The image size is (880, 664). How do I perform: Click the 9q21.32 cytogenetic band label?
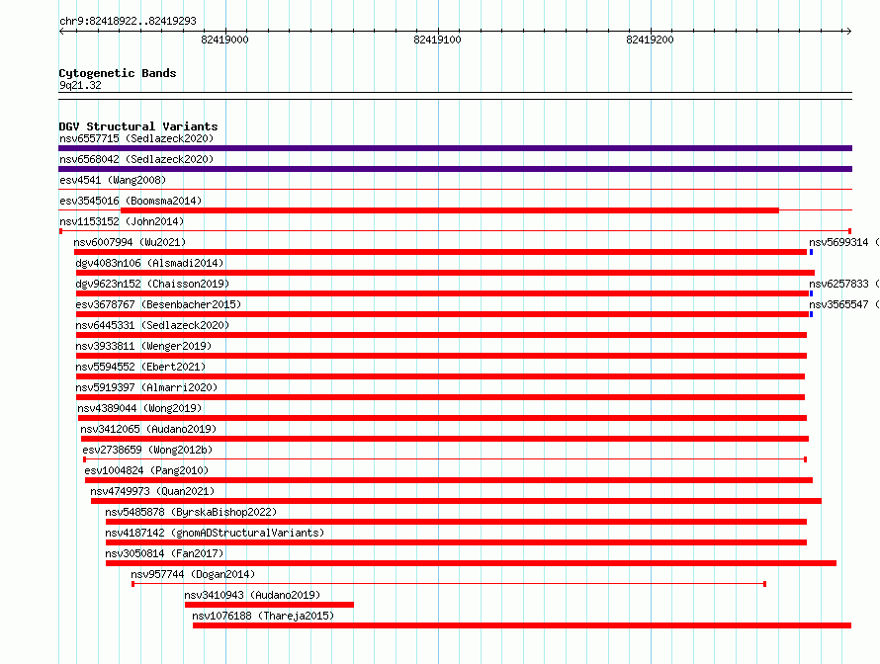(80, 85)
